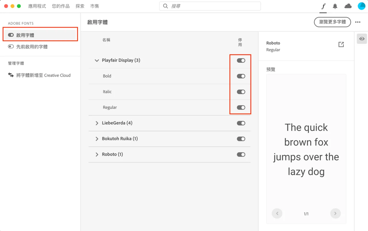Open Roboto in external browser icon
368x231 pixels.
(x=341, y=44)
